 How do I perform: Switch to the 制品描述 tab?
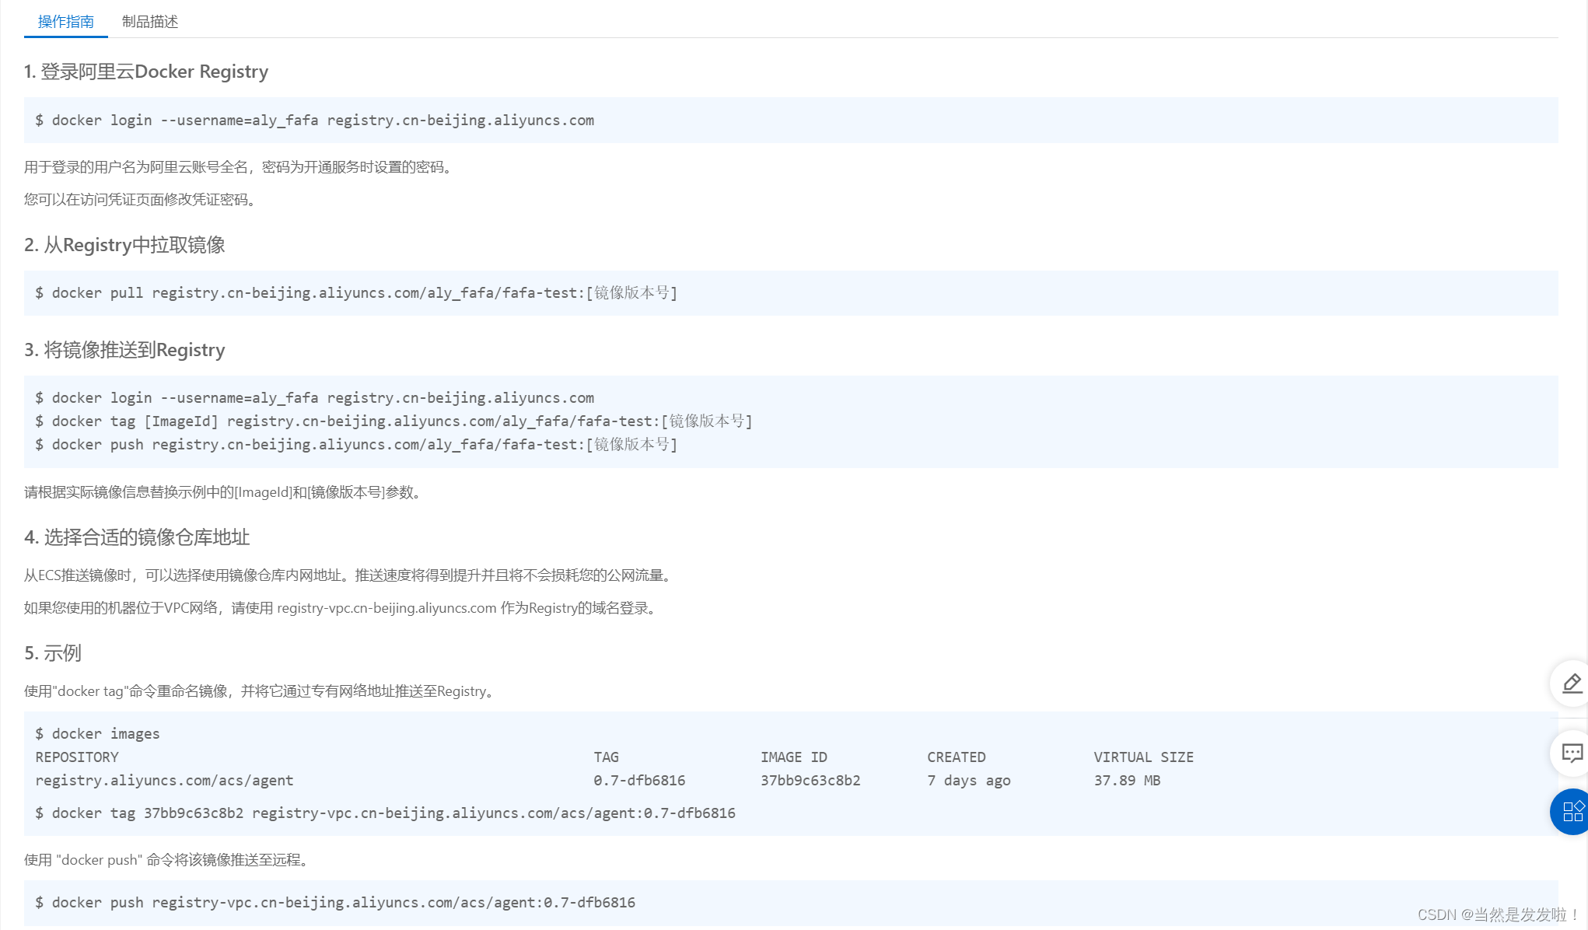click(150, 22)
